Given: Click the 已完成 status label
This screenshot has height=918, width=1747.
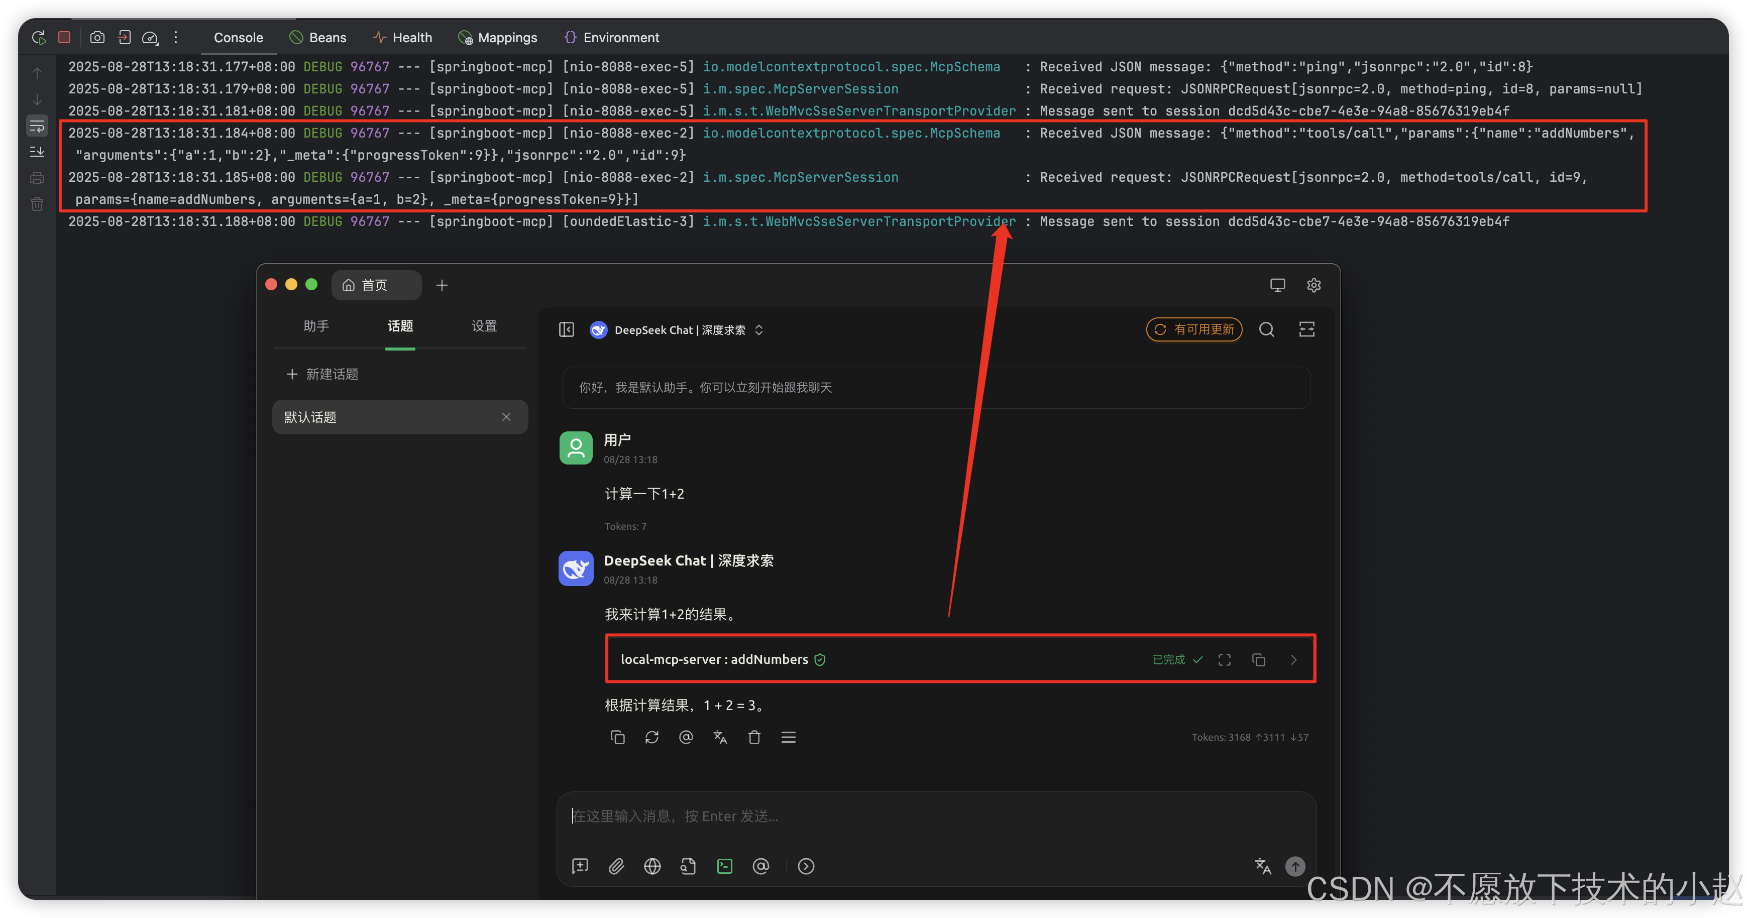Looking at the screenshot, I should click(x=1168, y=660).
